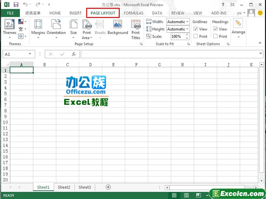
Task: Open the theme Colors dropdown
Action: click(x=22, y=22)
